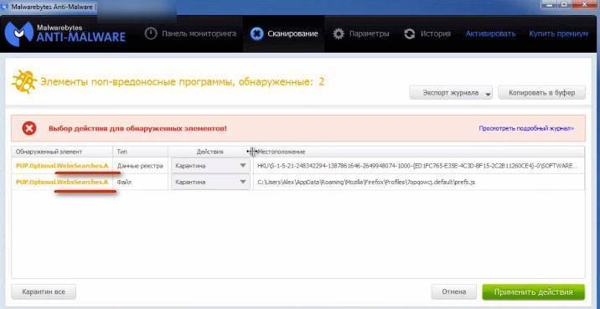Click the warning Выбор действия для обнаруженных элементов
The width and height of the screenshot is (600, 309).
click(137, 128)
